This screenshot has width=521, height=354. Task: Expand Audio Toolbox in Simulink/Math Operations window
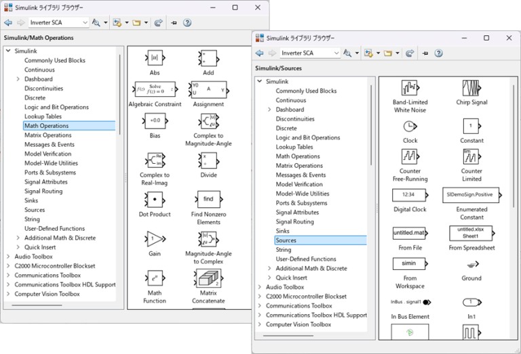(8, 257)
